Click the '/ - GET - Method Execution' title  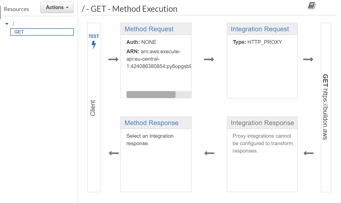click(129, 9)
